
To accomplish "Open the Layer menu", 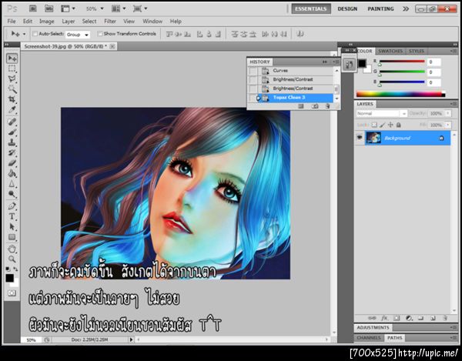I will coord(68,22).
